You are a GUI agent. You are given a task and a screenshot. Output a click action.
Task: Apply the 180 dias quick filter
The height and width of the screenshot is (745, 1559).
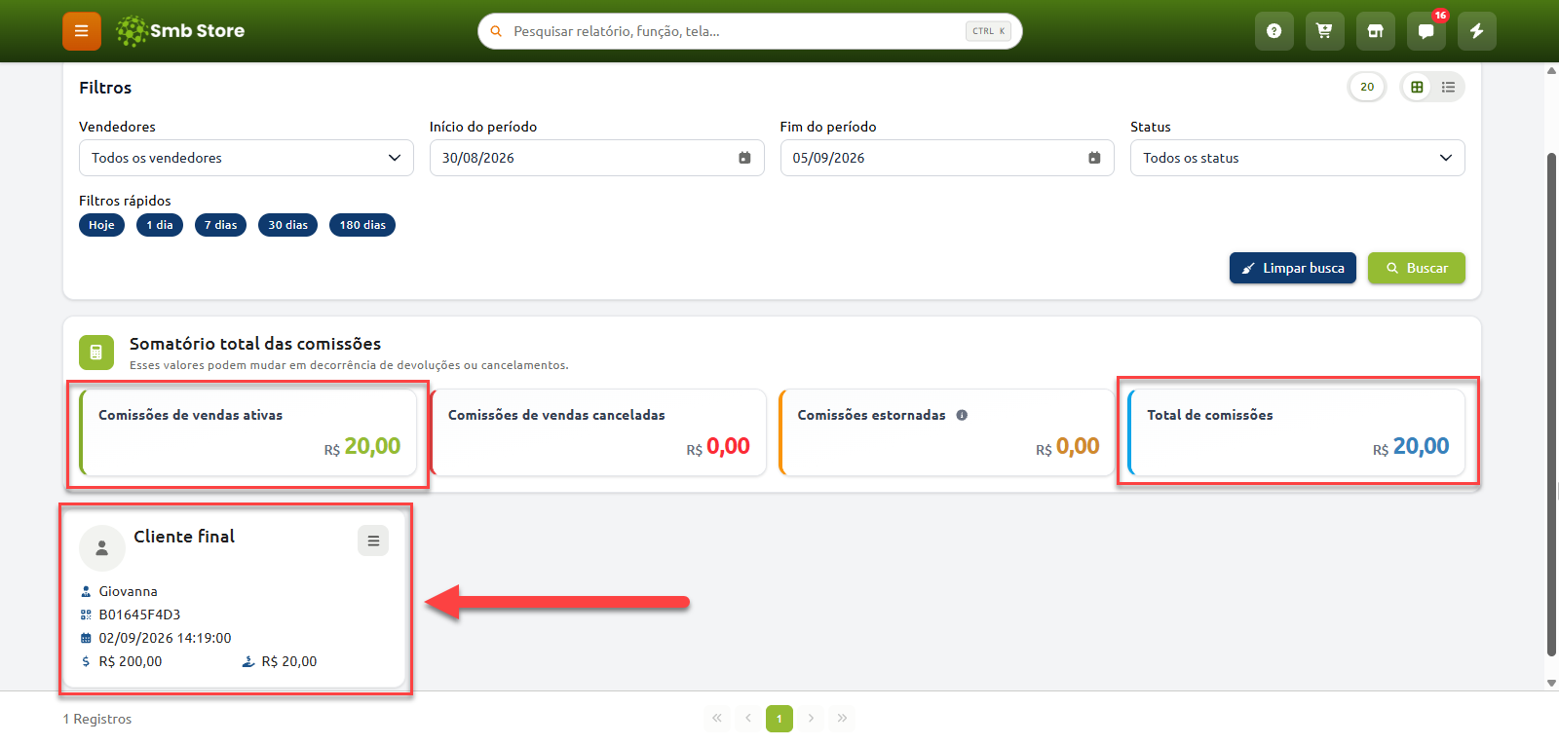click(362, 225)
